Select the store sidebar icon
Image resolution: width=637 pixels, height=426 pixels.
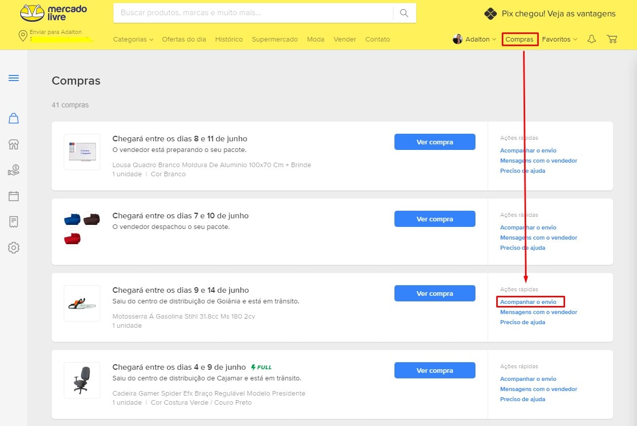point(14,145)
